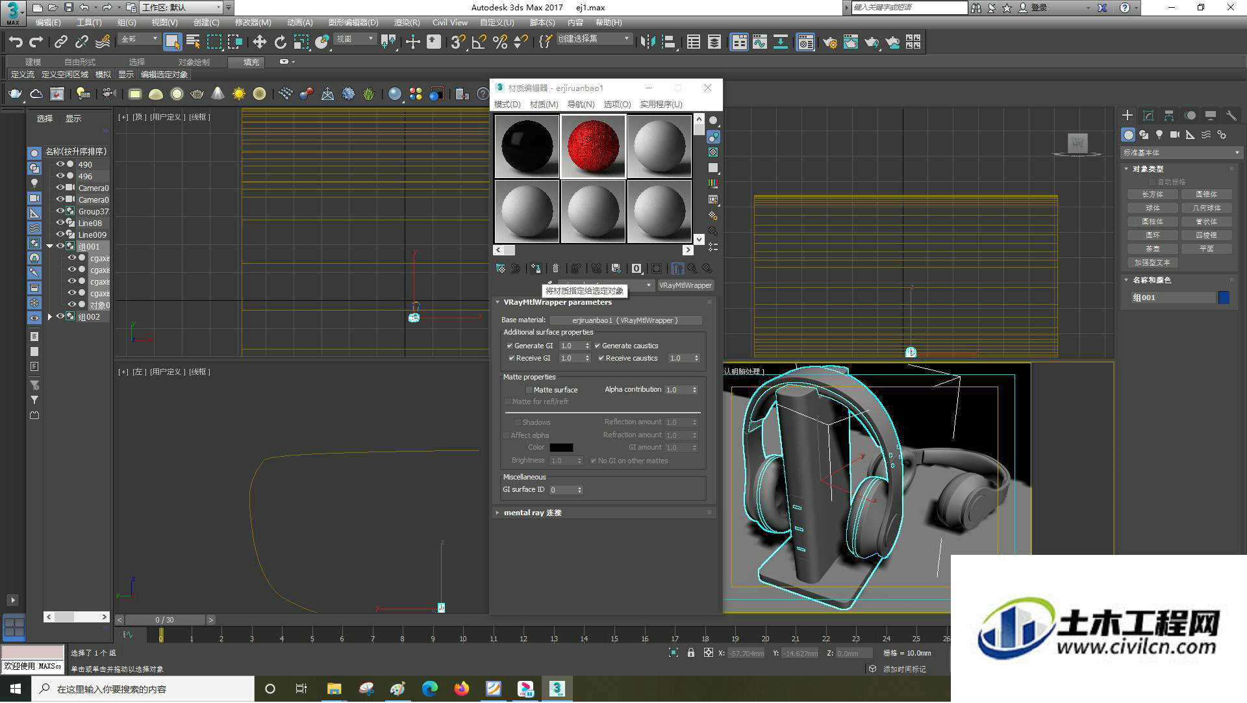
Task: Click Get Material icon in Material Editor
Action: [500, 268]
